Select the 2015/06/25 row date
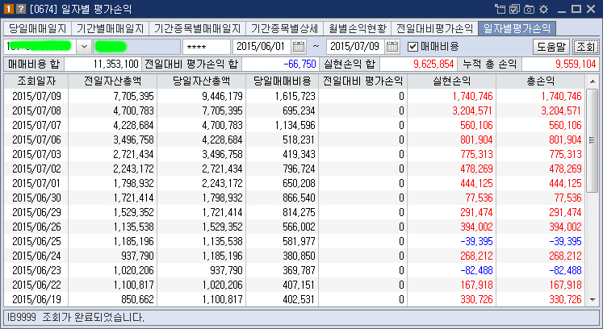 click(36, 241)
